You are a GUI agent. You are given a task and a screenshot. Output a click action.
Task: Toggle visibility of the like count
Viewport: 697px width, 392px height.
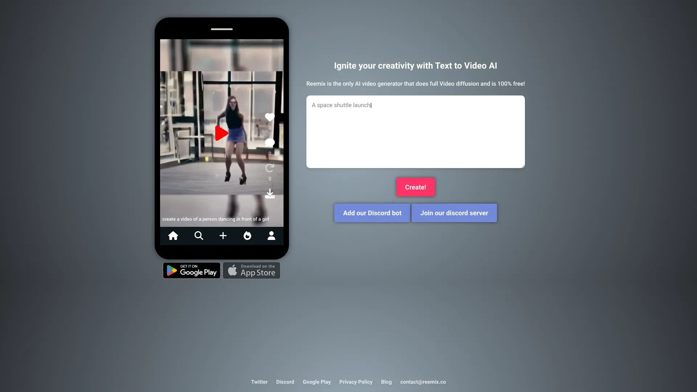pos(269,128)
